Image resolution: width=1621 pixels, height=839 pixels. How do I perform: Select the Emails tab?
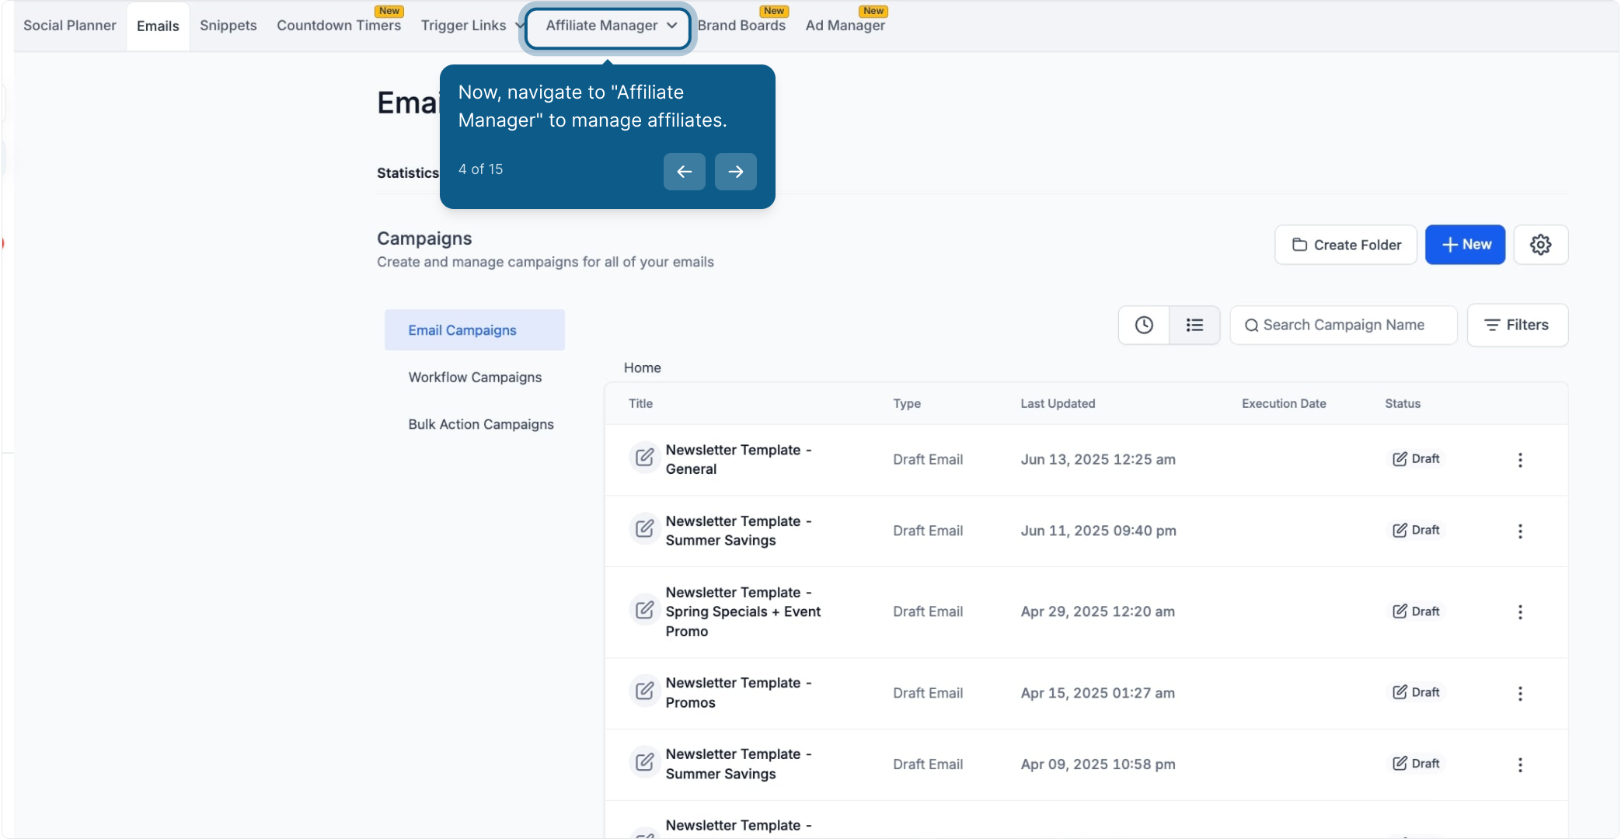158,26
